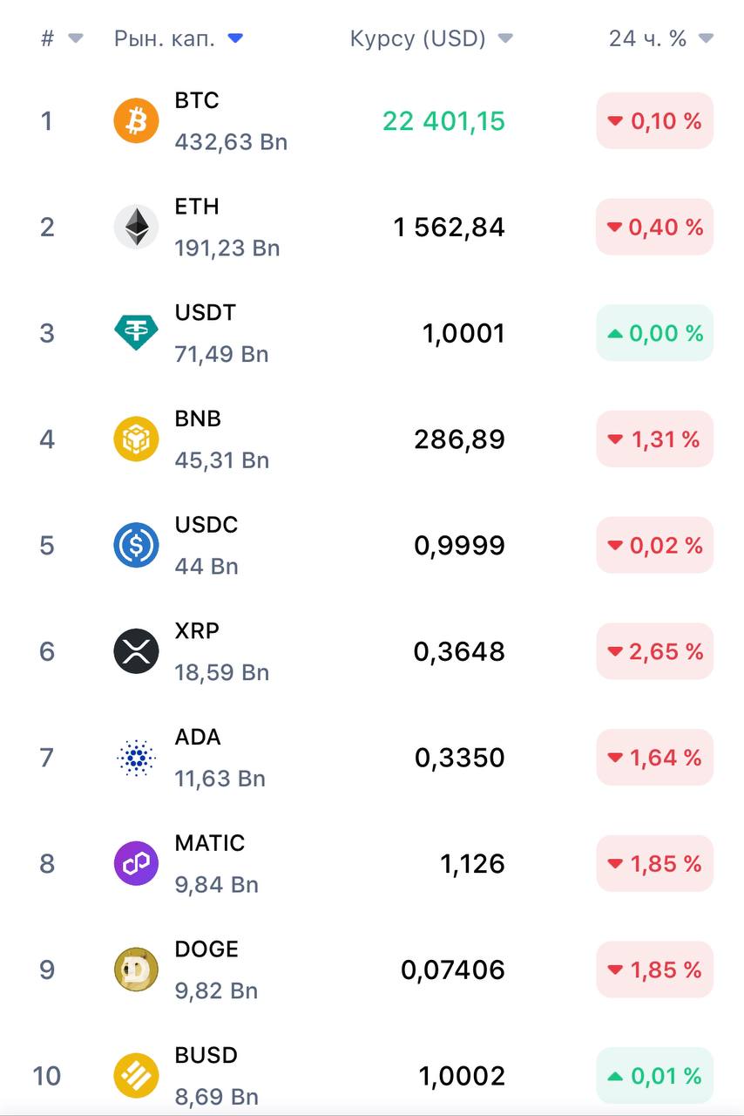
Task: Click USDT's green 0,00 % badge
Action: 654,333
